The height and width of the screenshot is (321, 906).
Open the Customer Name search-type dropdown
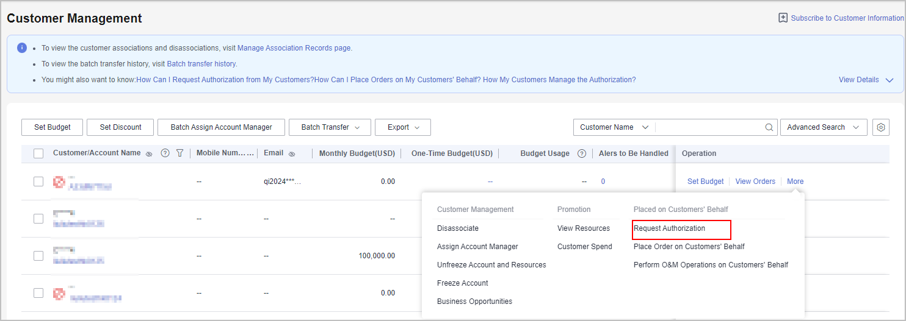click(x=614, y=127)
